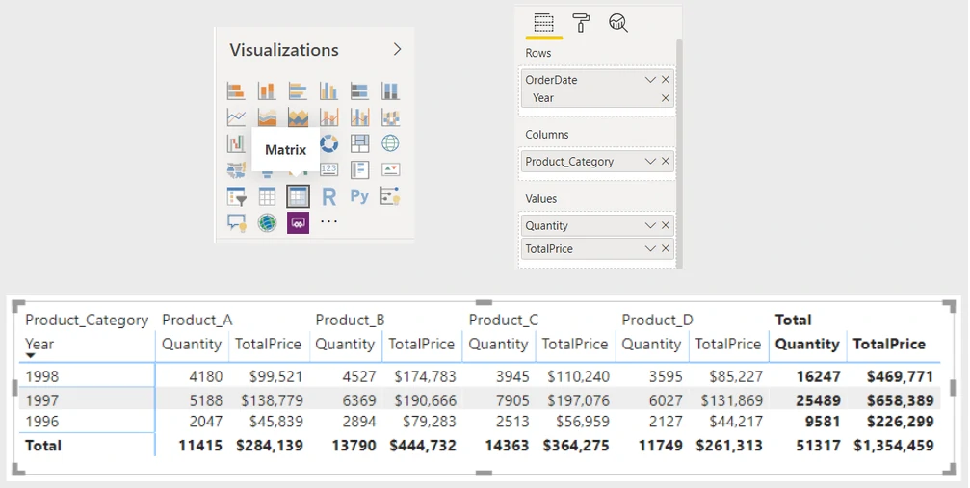Remove Product_Category from Columns
Screen dimensions: 970x488
666,162
